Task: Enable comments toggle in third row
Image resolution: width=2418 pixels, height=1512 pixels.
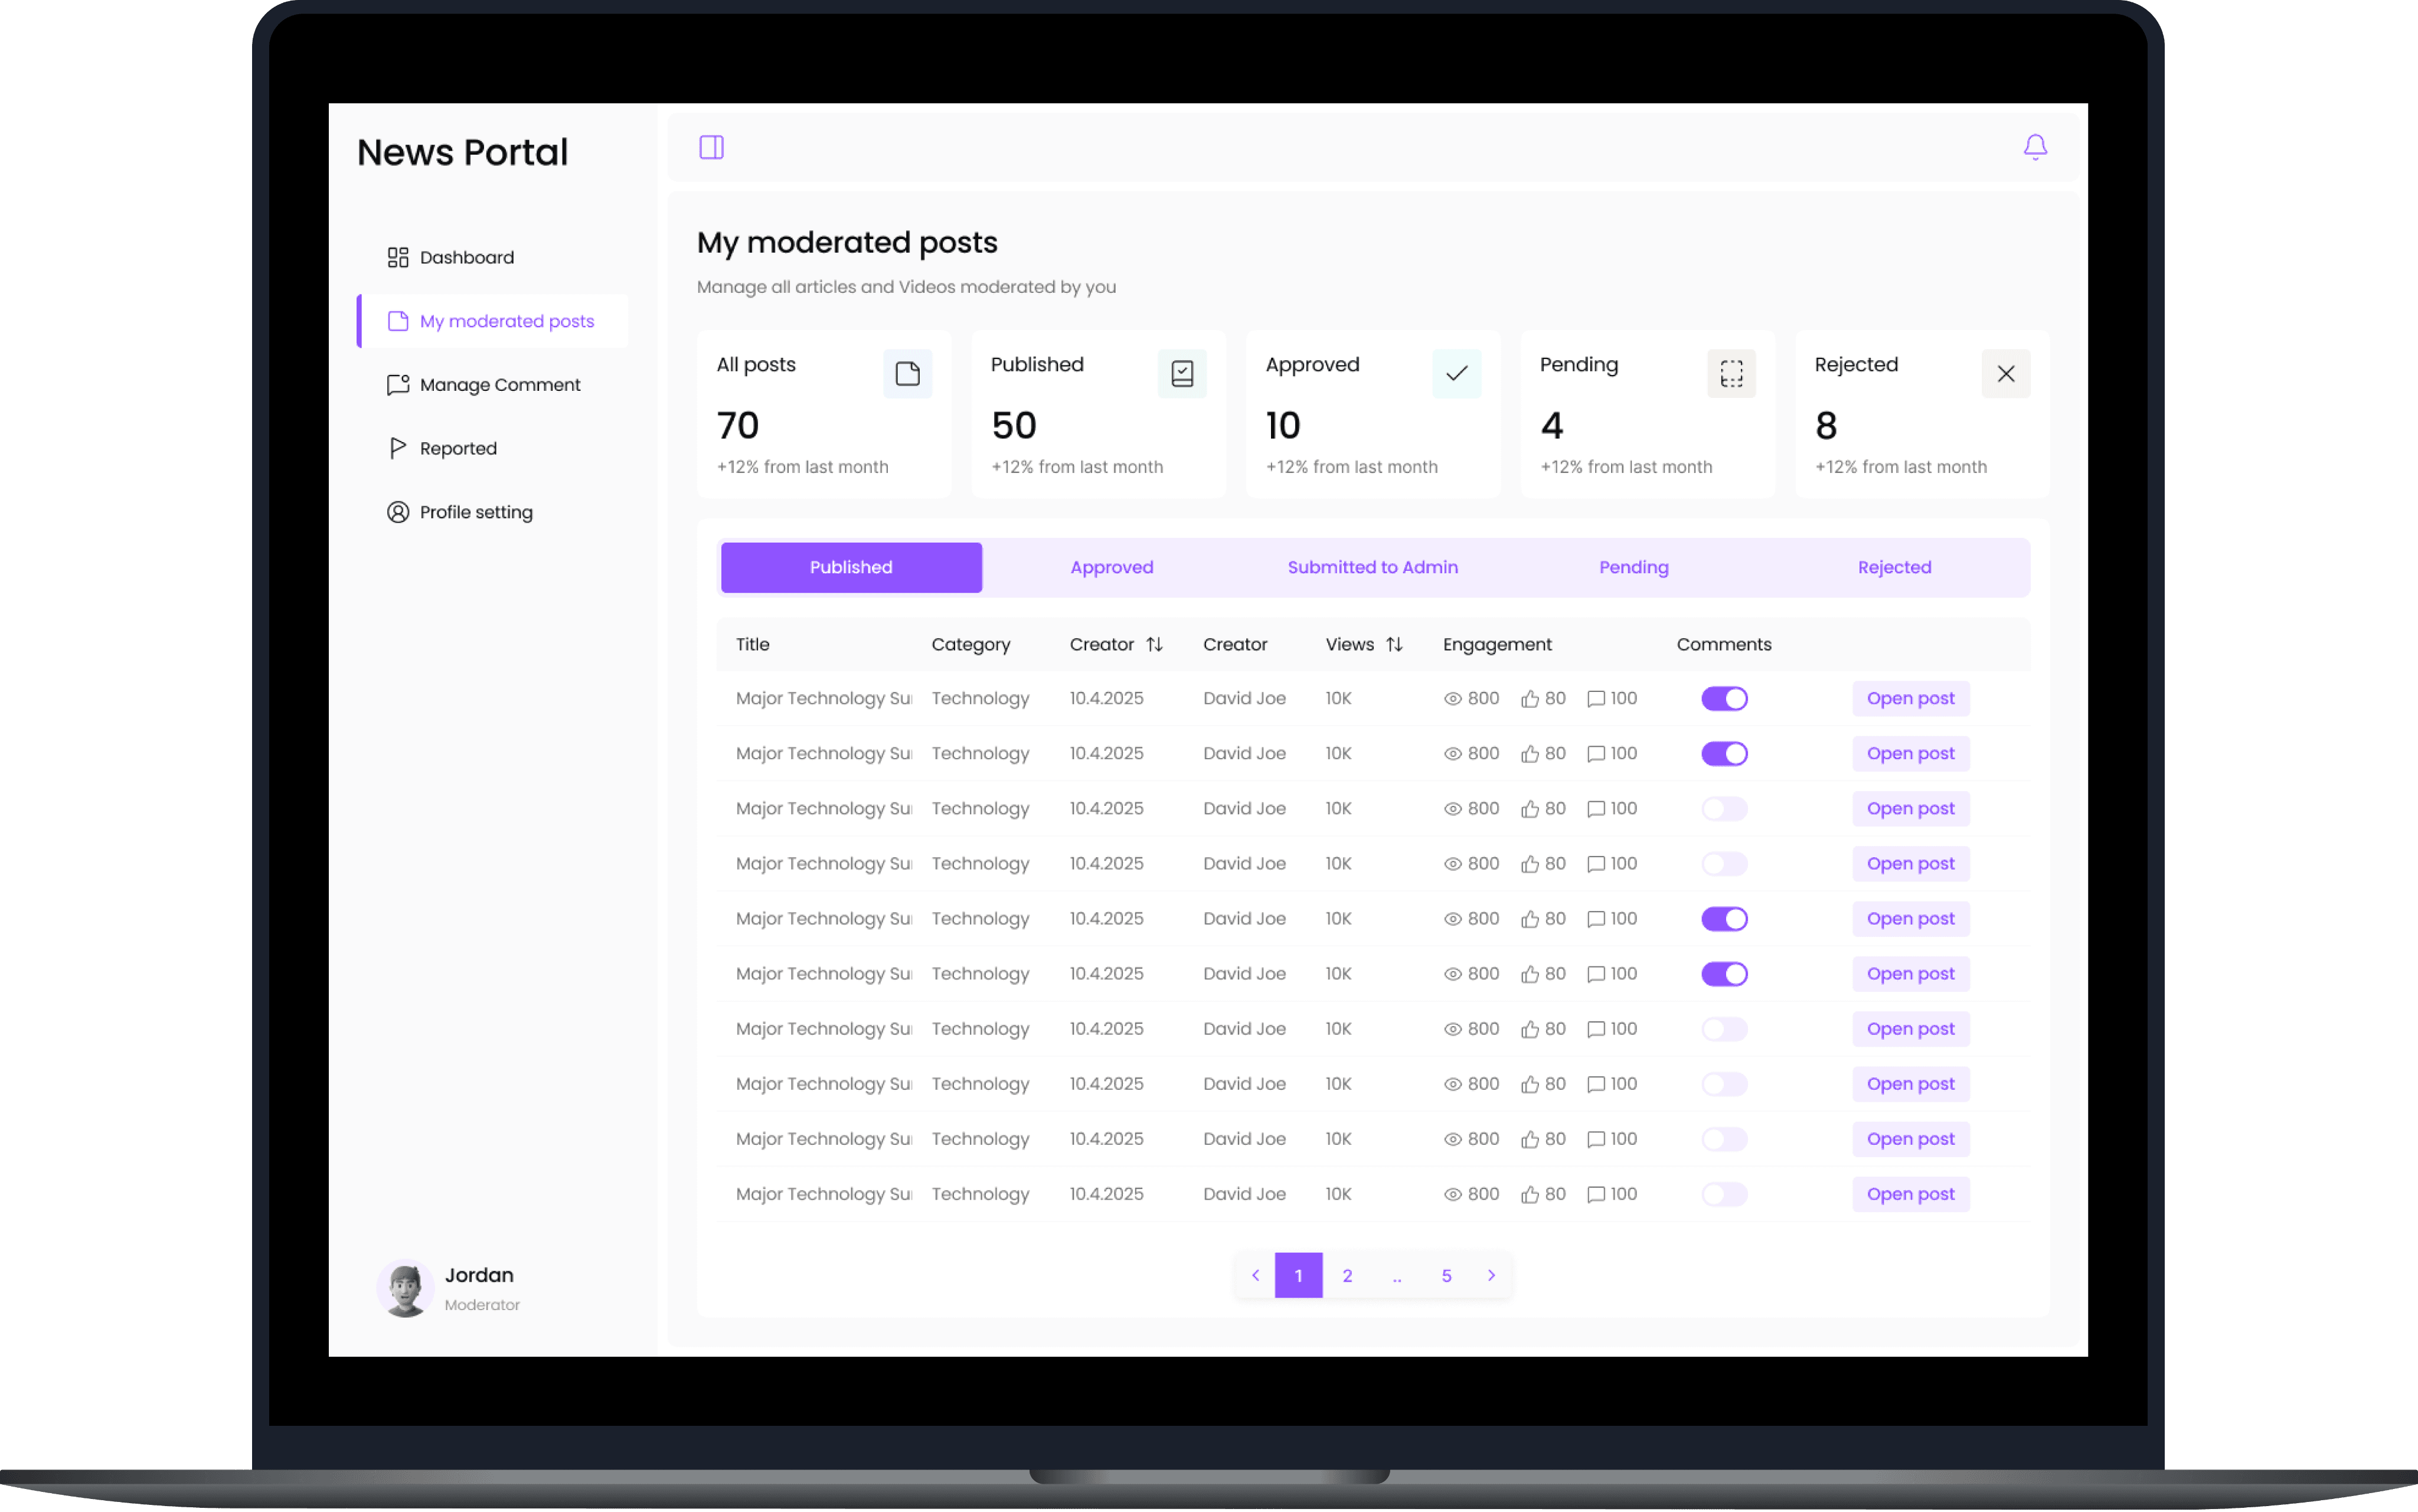Action: 1723,809
